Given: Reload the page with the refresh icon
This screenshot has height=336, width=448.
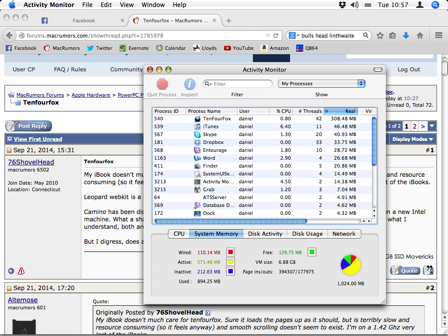Looking at the screenshot, I should point(276,36).
